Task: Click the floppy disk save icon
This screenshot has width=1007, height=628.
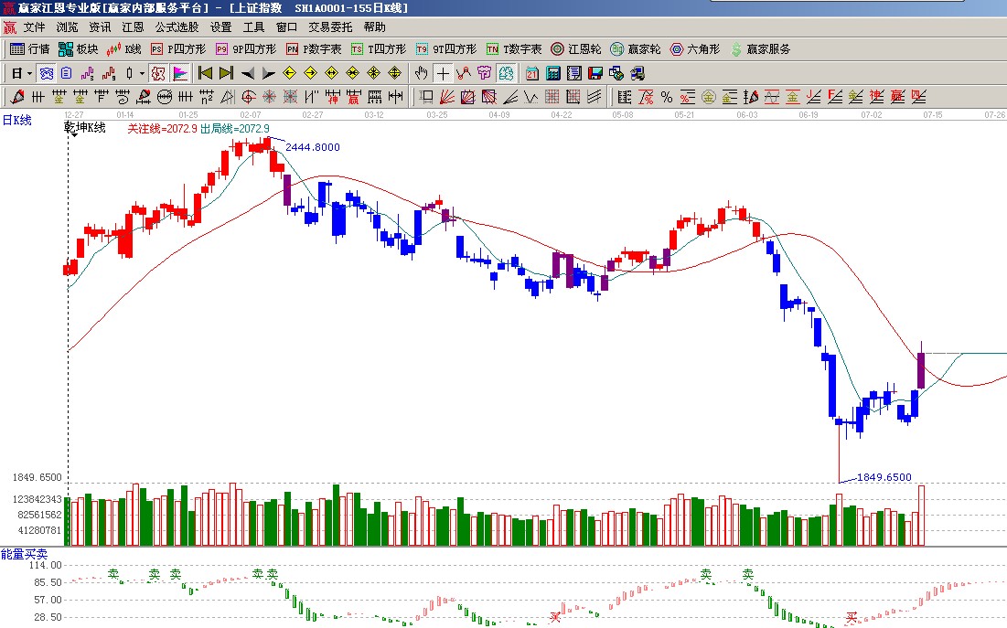Action: coord(595,73)
